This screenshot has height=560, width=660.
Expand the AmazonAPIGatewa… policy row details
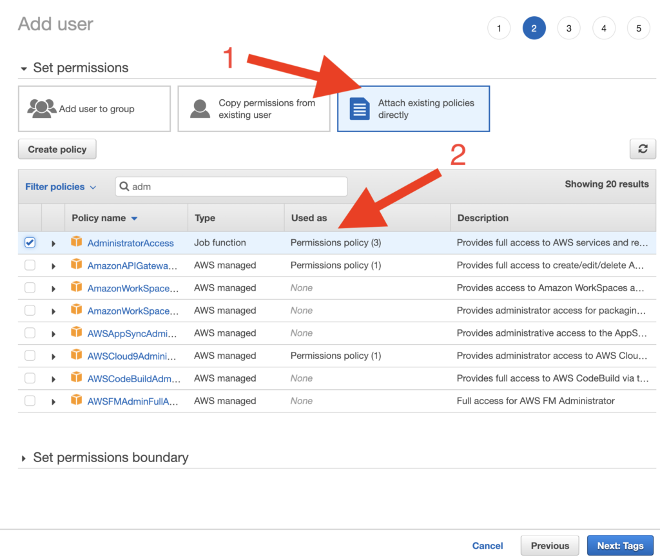[x=53, y=266]
